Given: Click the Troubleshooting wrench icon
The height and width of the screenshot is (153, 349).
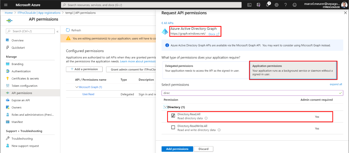Looking at the screenshot, I should click(8, 139).
